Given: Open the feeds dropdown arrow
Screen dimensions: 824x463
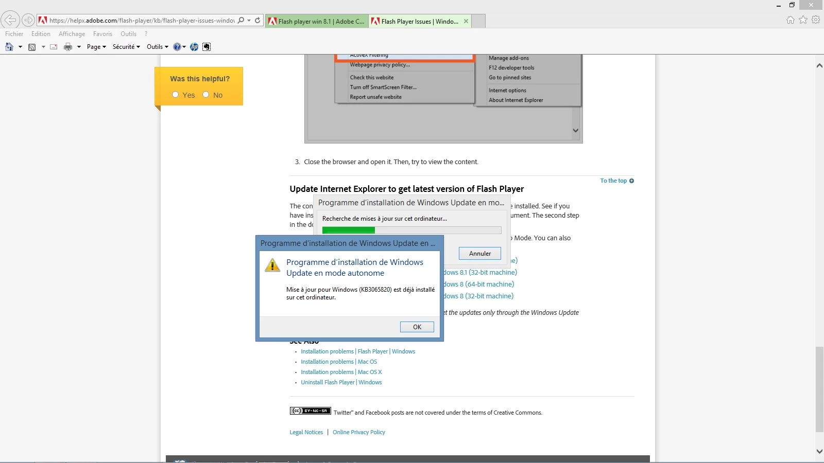Looking at the screenshot, I should coord(43,47).
